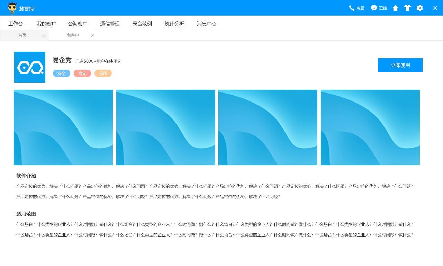
Task: Close the 淘客户 tab
Action: click(x=92, y=36)
